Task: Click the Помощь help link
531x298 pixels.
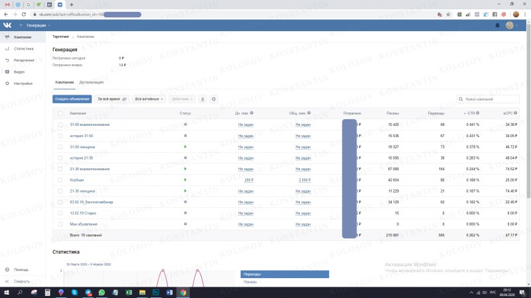Action: pyautogui.click(x=21, y=270)
